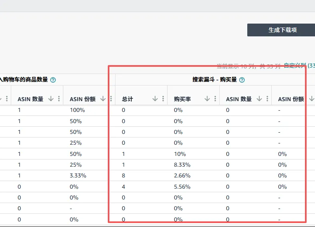The height and width of the screenshot is (227, 315).
Task: Open three-dot menu of cart-section ASIN 份额
Action: pos(111,99)
